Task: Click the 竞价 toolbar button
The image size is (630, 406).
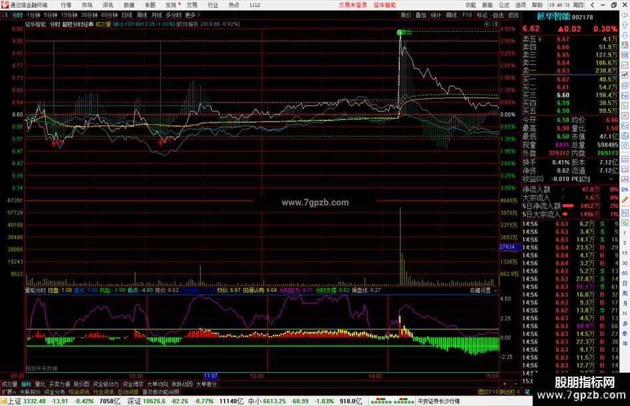Action: (x=406, y=15)
